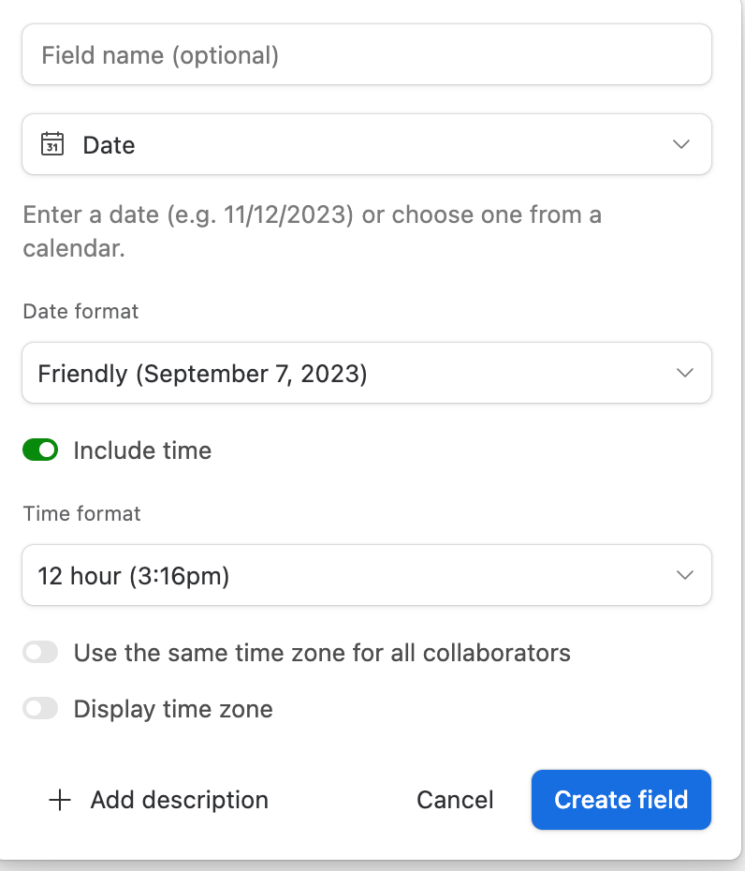Click the Create field button
745x871 pixels.
pos(621,800)
